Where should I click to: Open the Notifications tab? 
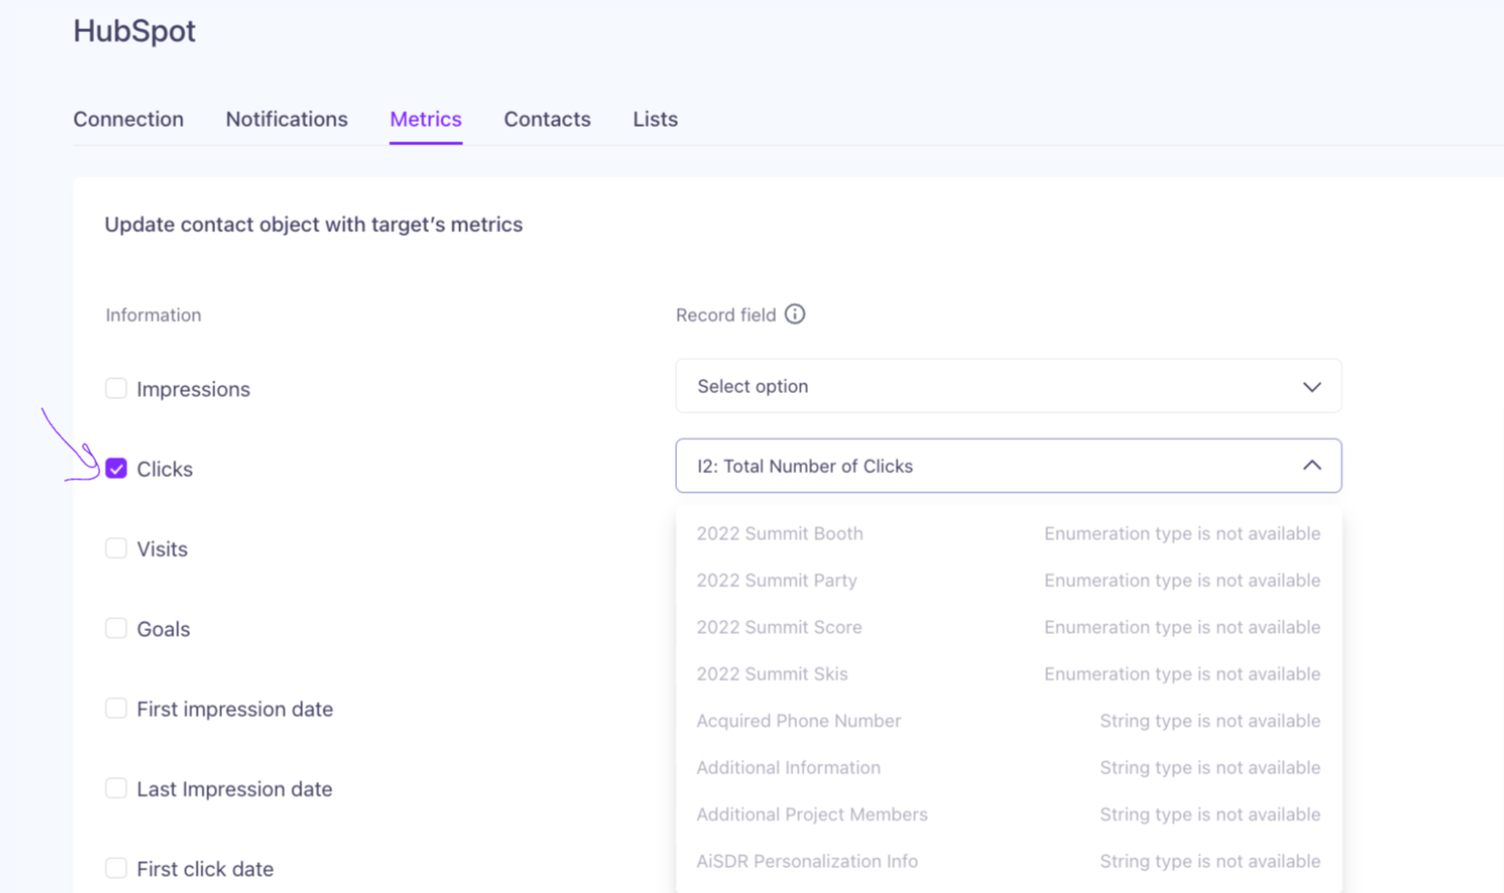pos(287,119)
